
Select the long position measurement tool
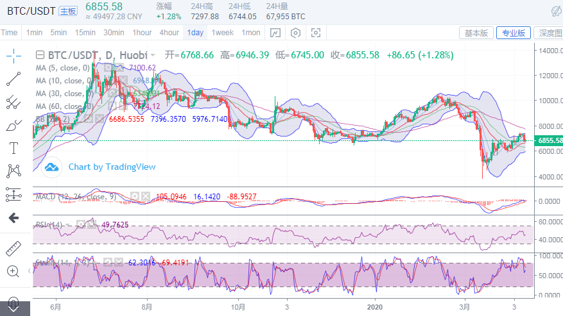coord(13,194)
